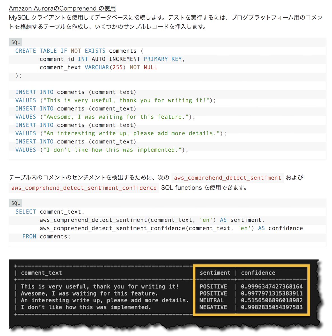Click the 'confidence' column header in terminal output
Screen dimensions: 332x336
coord(258,273)
